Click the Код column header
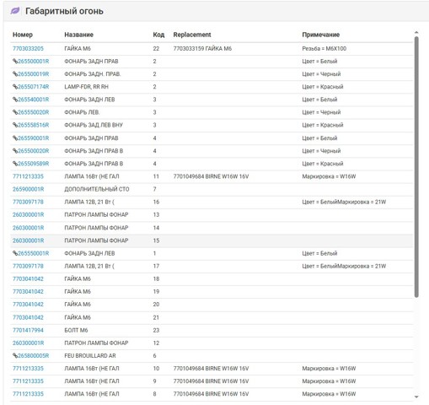The height and width of the screenshot is (405, 429). pyautogui.click(x=158, y=35)
